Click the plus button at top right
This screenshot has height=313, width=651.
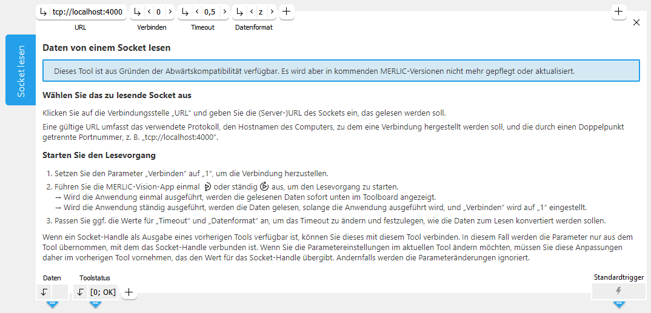click(618, 12)
